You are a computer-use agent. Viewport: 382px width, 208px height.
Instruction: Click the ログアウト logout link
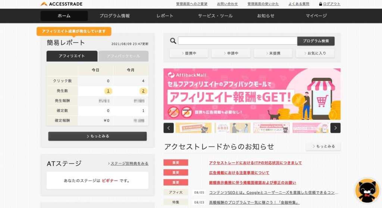330,4
